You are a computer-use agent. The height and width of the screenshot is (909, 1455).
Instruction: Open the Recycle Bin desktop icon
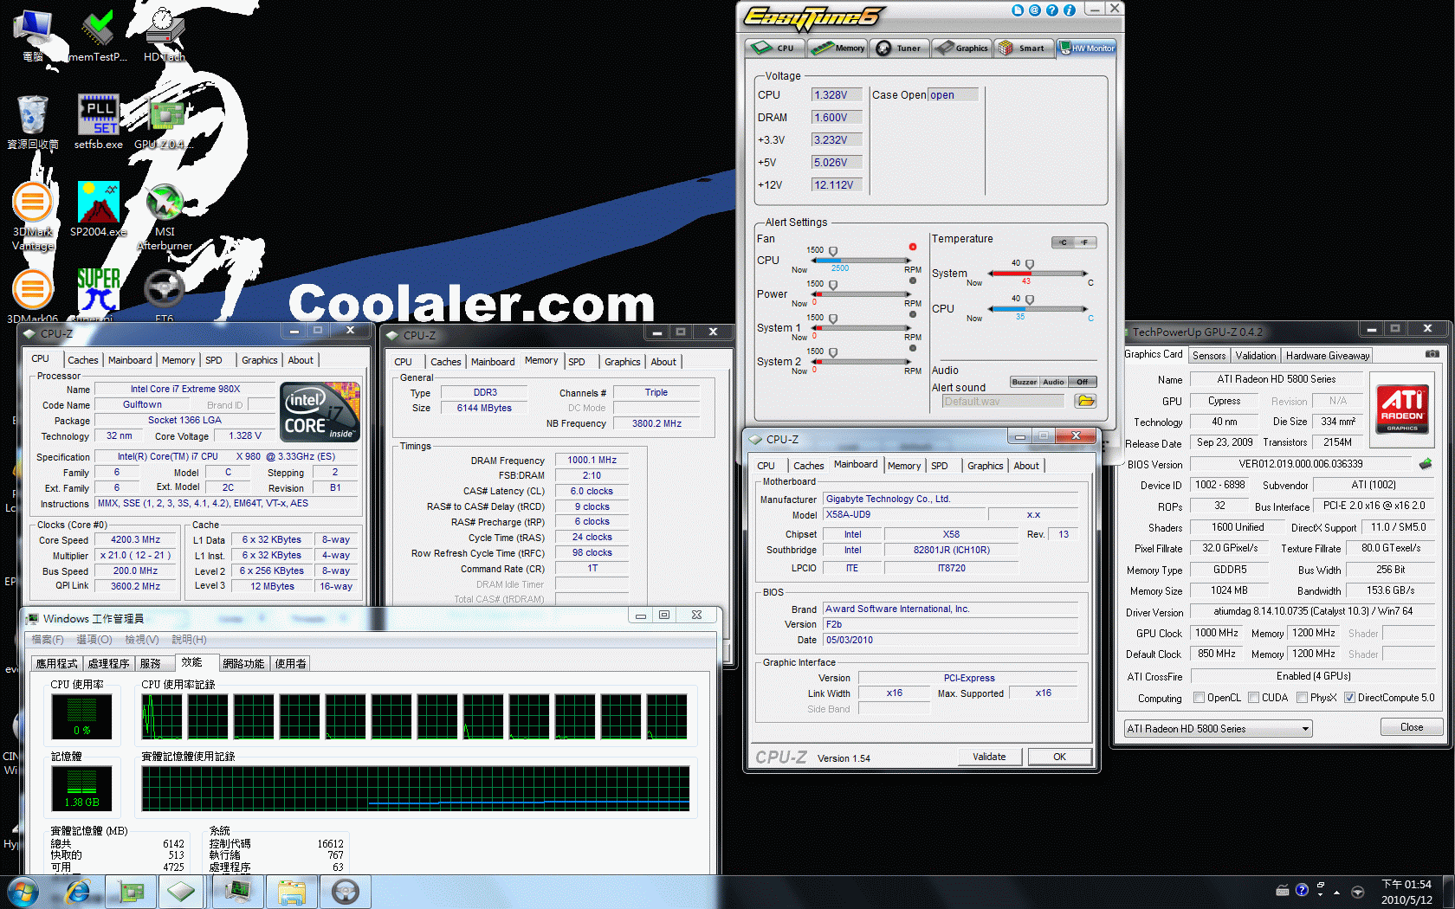[32, 123]
